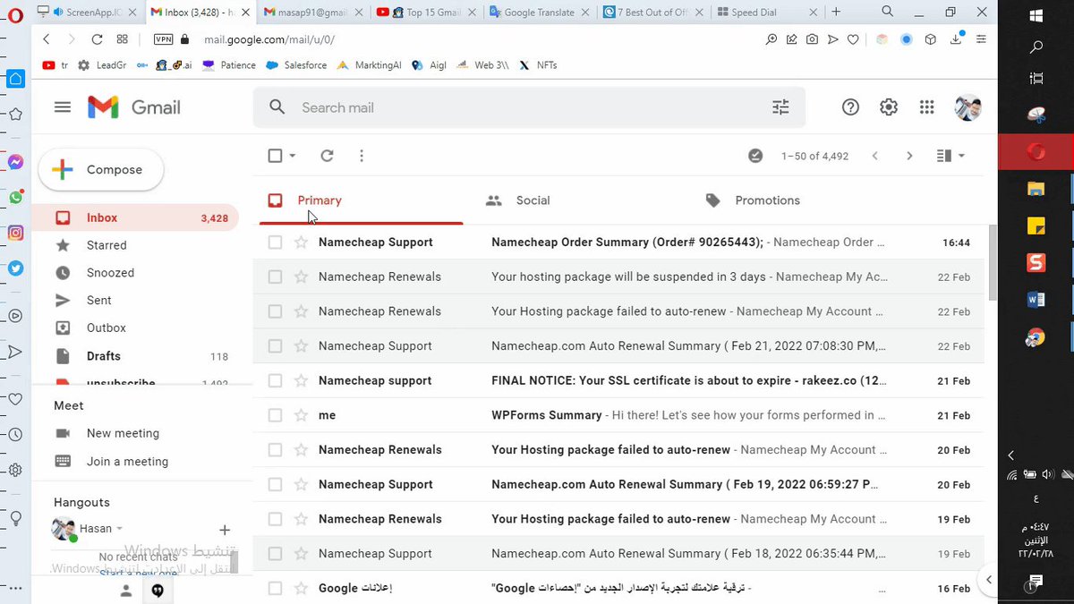The height and width of the screenshot is (604, 1074).
Task: Open Windows Start menu
Action: pos(1036,16)
